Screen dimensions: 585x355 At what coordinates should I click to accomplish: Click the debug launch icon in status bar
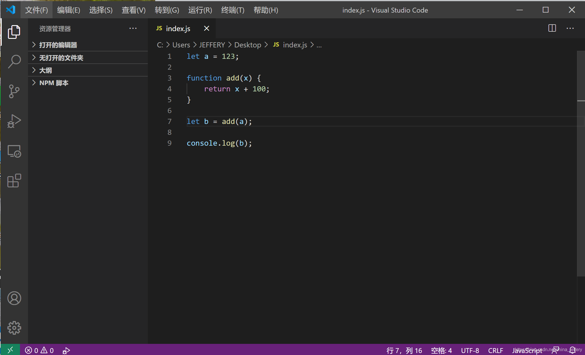pyautogui.click(x=66, y=350)
